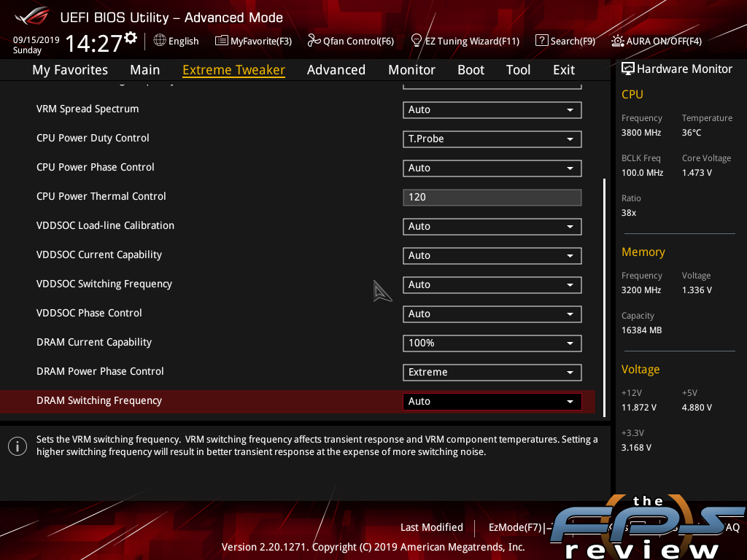Click the ROG logo icon
The image size is (747, 560).
pyautogui.click(x=31, y=17)
